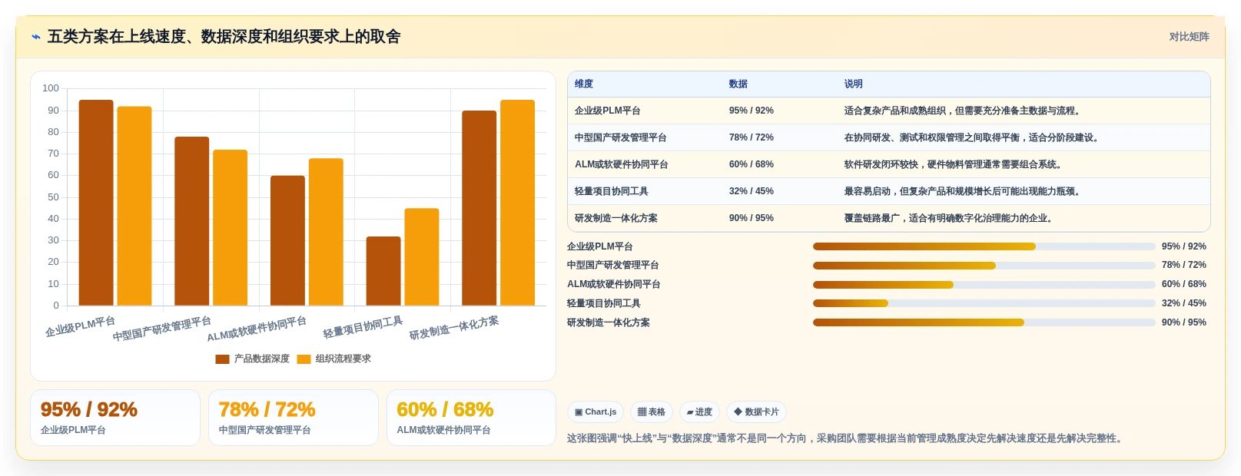Image resolution: width=1241 pixels, height=476 pixels.
Task: Toggle the 组织流程要求 legend swatch
Action: [x=304, y=359]
